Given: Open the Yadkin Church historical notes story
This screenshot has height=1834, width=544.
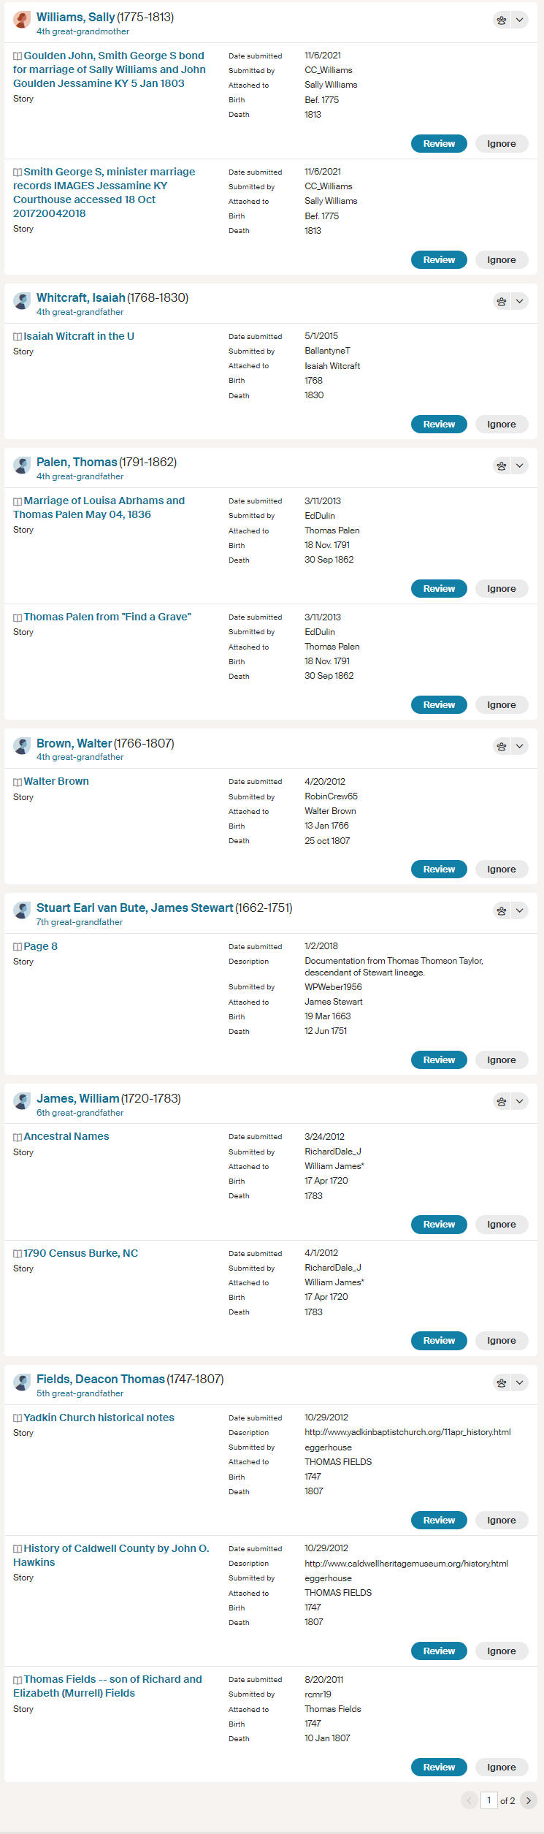Looking at the screenshot, I should click(99, 1418).
